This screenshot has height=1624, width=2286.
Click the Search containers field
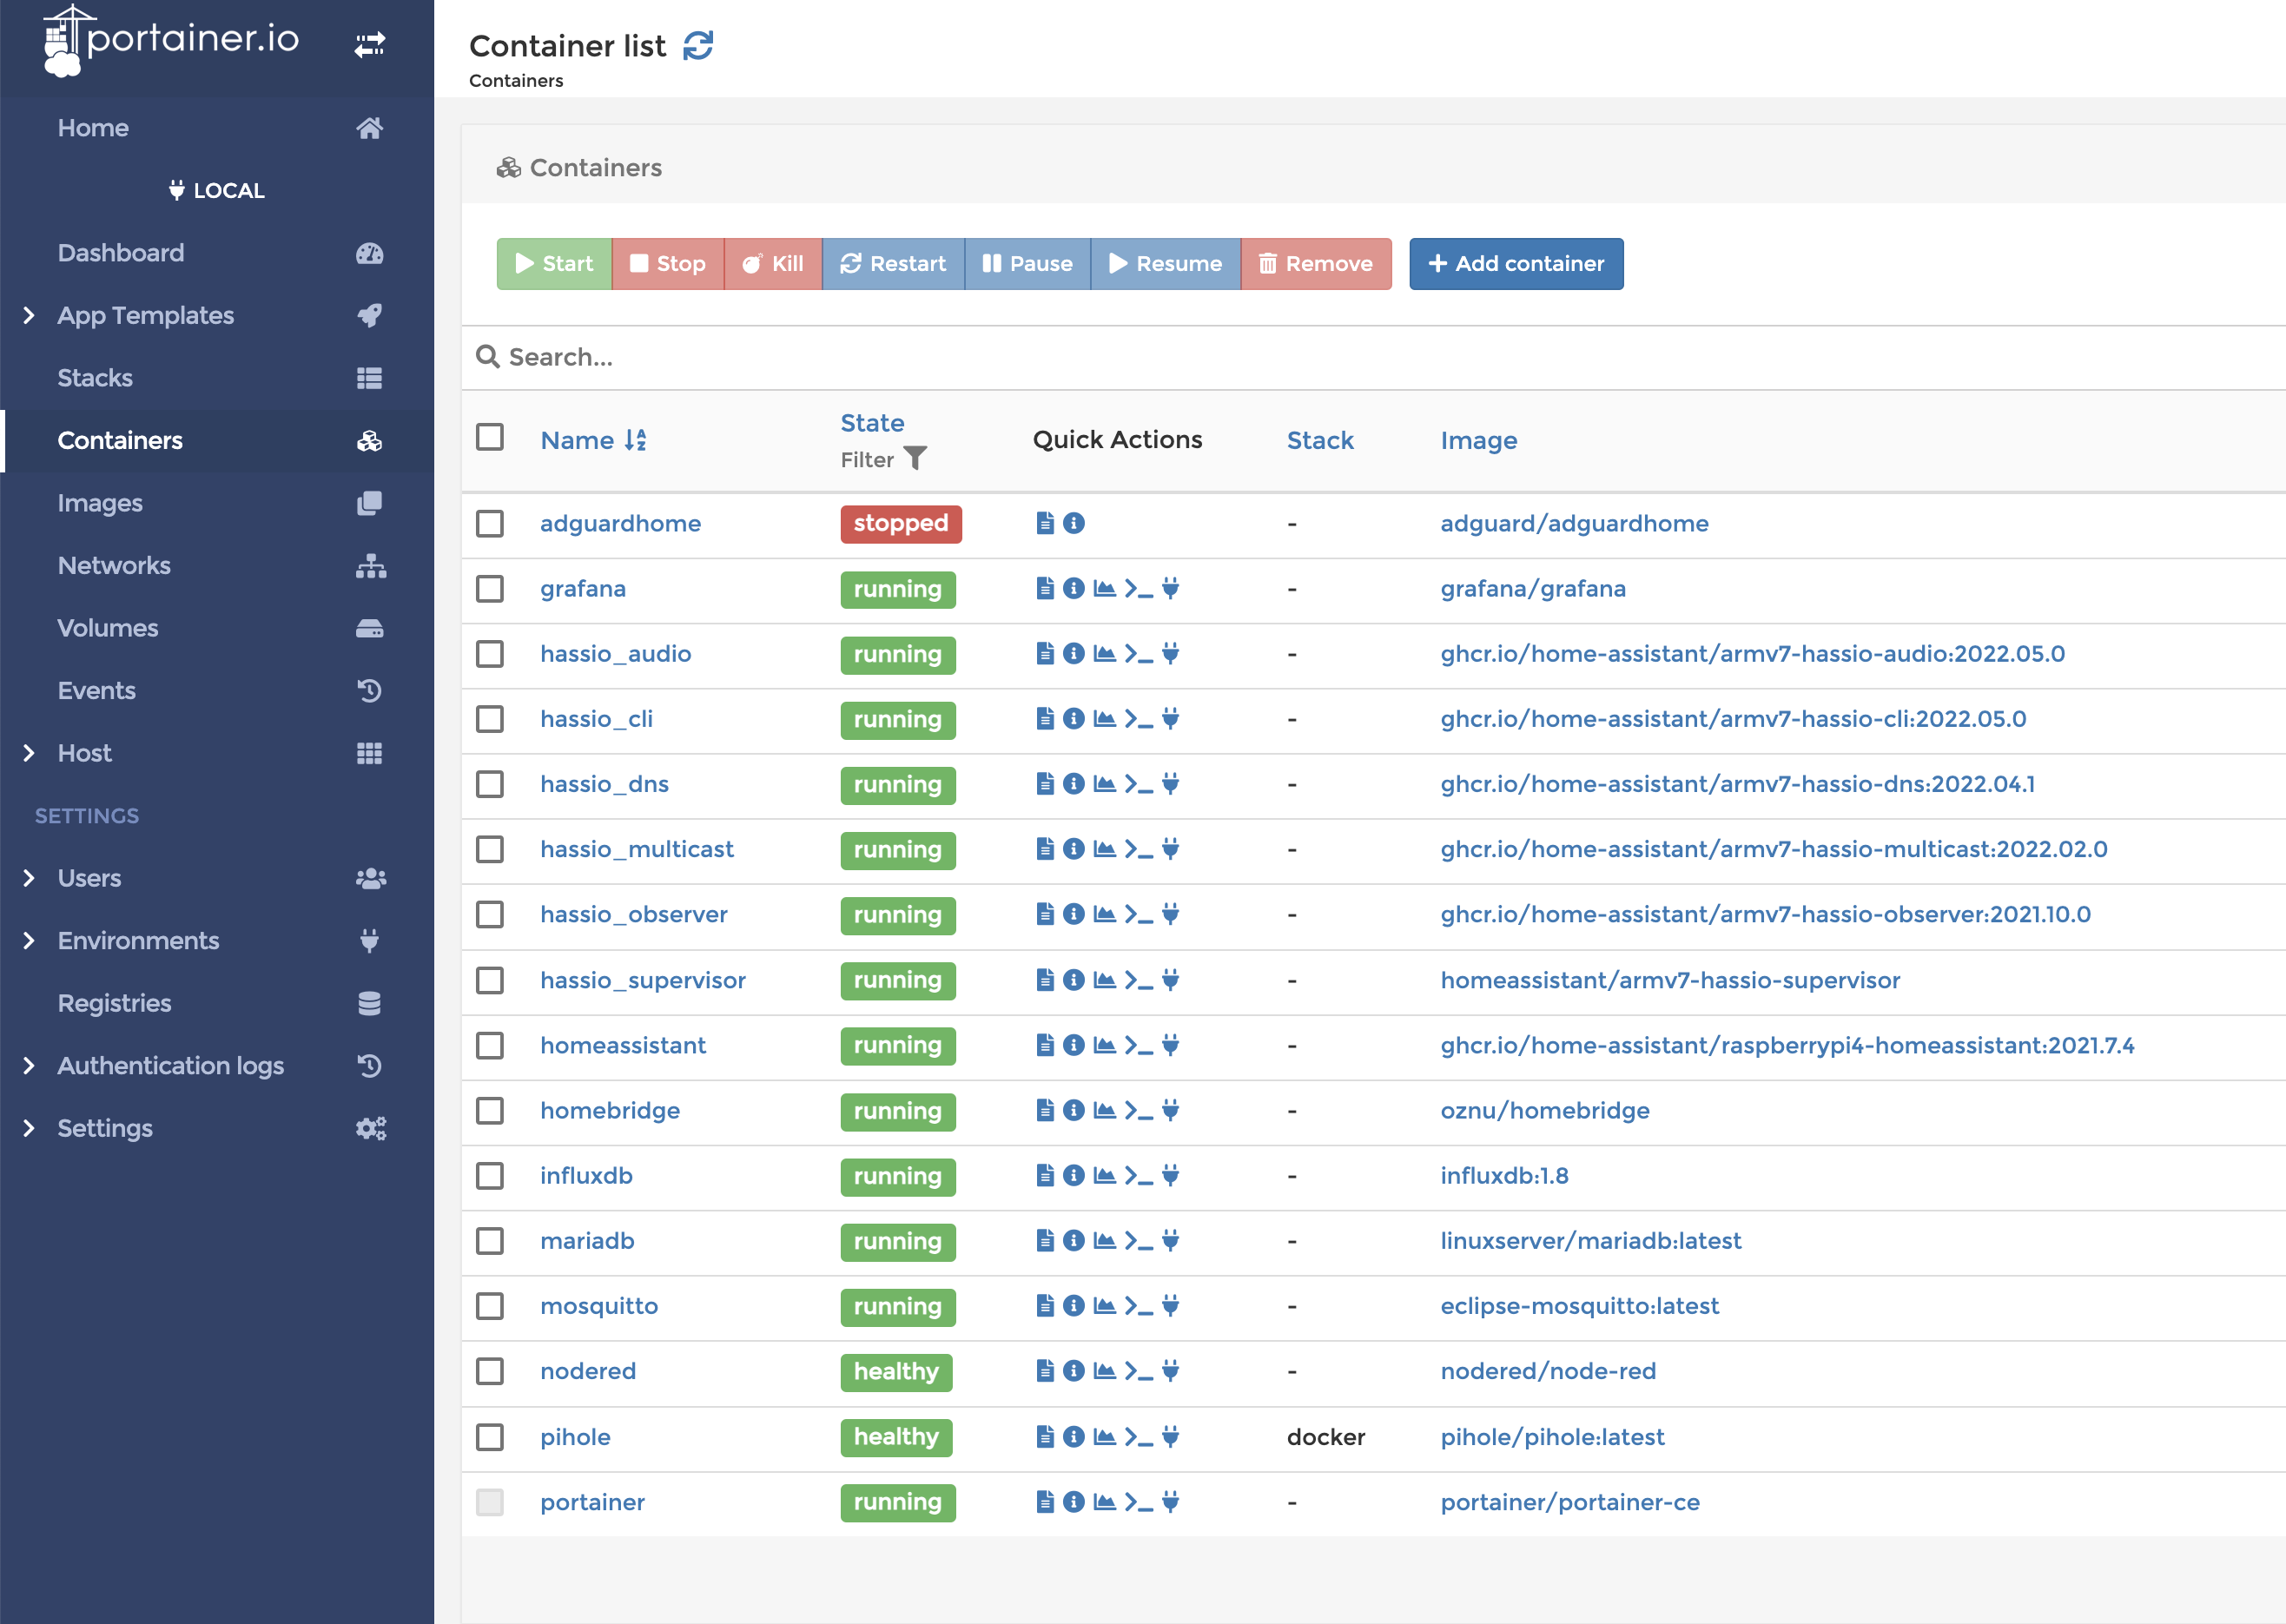pyautogui.click(x=1374, y=357)
